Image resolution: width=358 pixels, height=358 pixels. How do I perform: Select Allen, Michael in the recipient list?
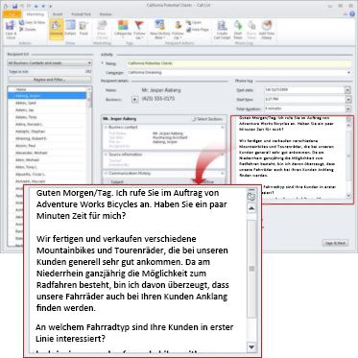point(47,159)
